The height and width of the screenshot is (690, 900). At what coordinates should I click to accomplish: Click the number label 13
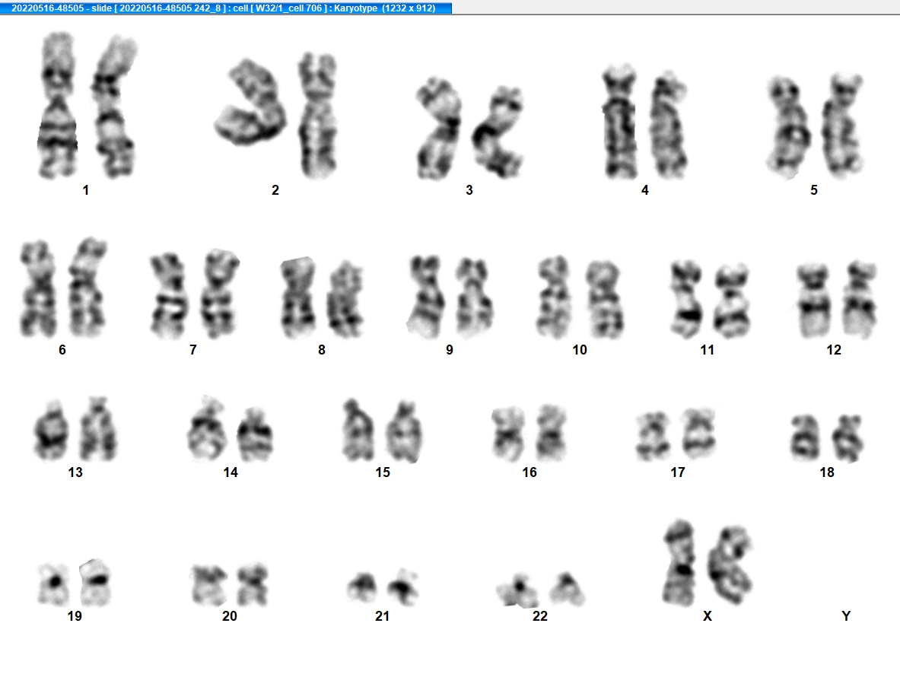(x=75, y=472)
